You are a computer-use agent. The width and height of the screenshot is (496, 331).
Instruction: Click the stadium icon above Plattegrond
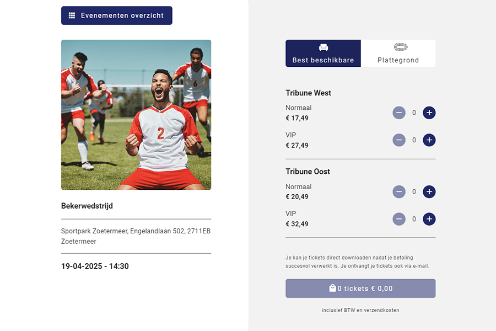tap(401, 47)
